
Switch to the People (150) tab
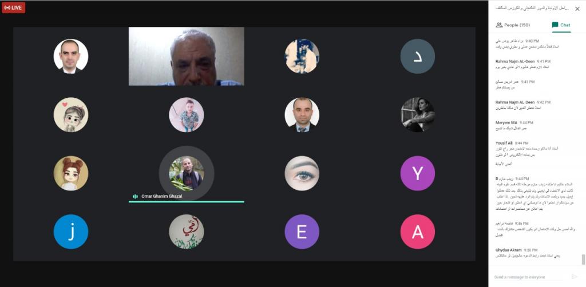pyautogui.click(x=513, y=25)
